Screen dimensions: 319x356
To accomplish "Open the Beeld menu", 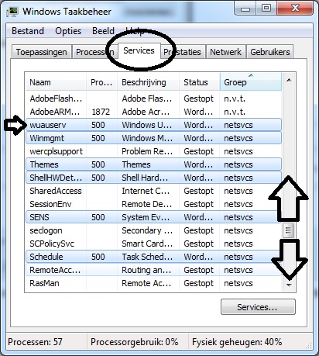I will click(103, 31).
